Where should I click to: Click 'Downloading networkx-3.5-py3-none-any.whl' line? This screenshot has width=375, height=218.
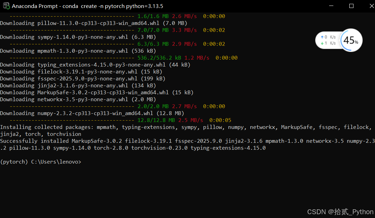tap(78, 99)
